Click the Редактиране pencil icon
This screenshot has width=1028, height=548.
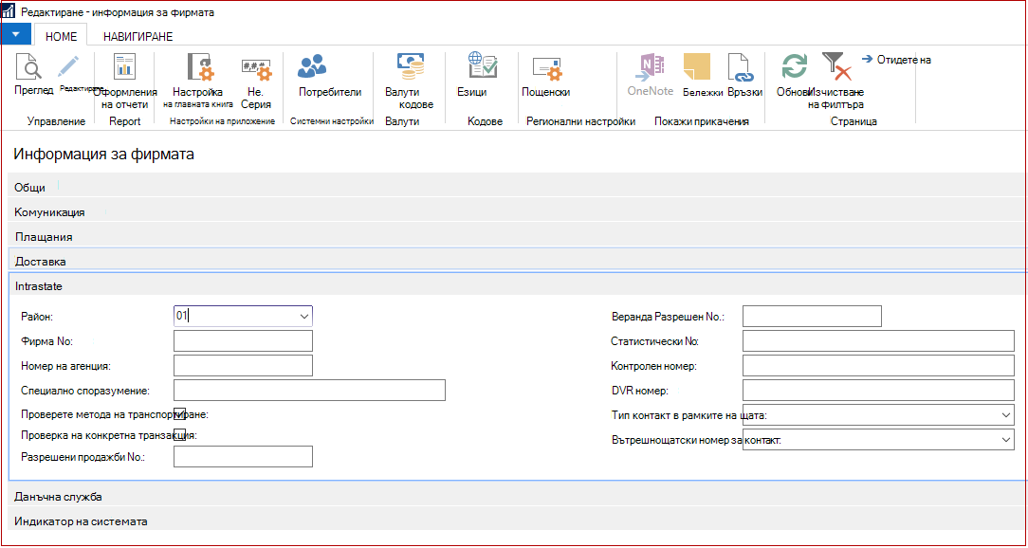[x=67, y=67]
